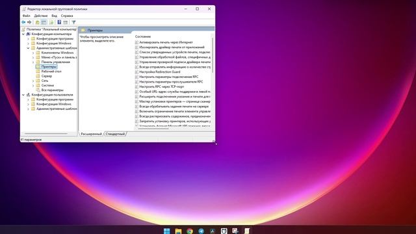Image resolution: width=416 pixels, height=234 pixels.
Task: Select policy Управление проверкой подписи драйвера печати
Action: (x=175, y=62)
